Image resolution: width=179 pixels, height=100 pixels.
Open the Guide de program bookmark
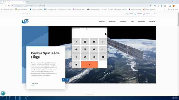click(22, 9)
